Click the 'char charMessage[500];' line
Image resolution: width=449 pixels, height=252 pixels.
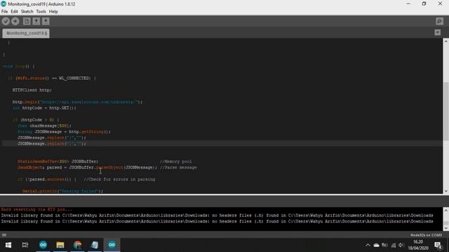point(44,126)
